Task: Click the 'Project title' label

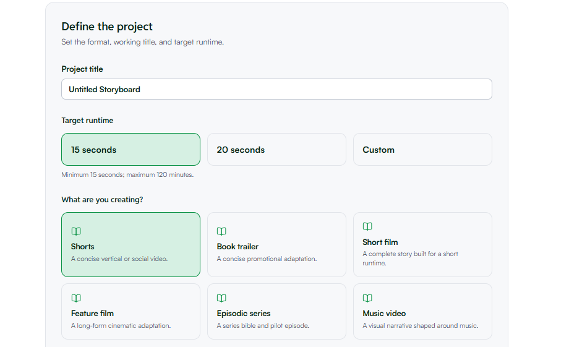Action: (x=82, y=69)
